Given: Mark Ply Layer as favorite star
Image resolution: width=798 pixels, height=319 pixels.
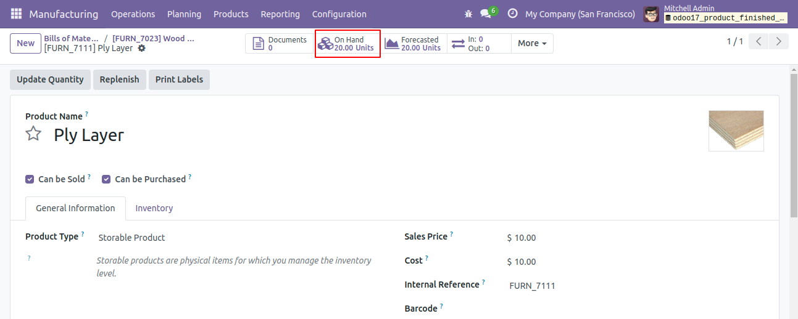Looking at the screenshot, I should [x=33, y=134].
